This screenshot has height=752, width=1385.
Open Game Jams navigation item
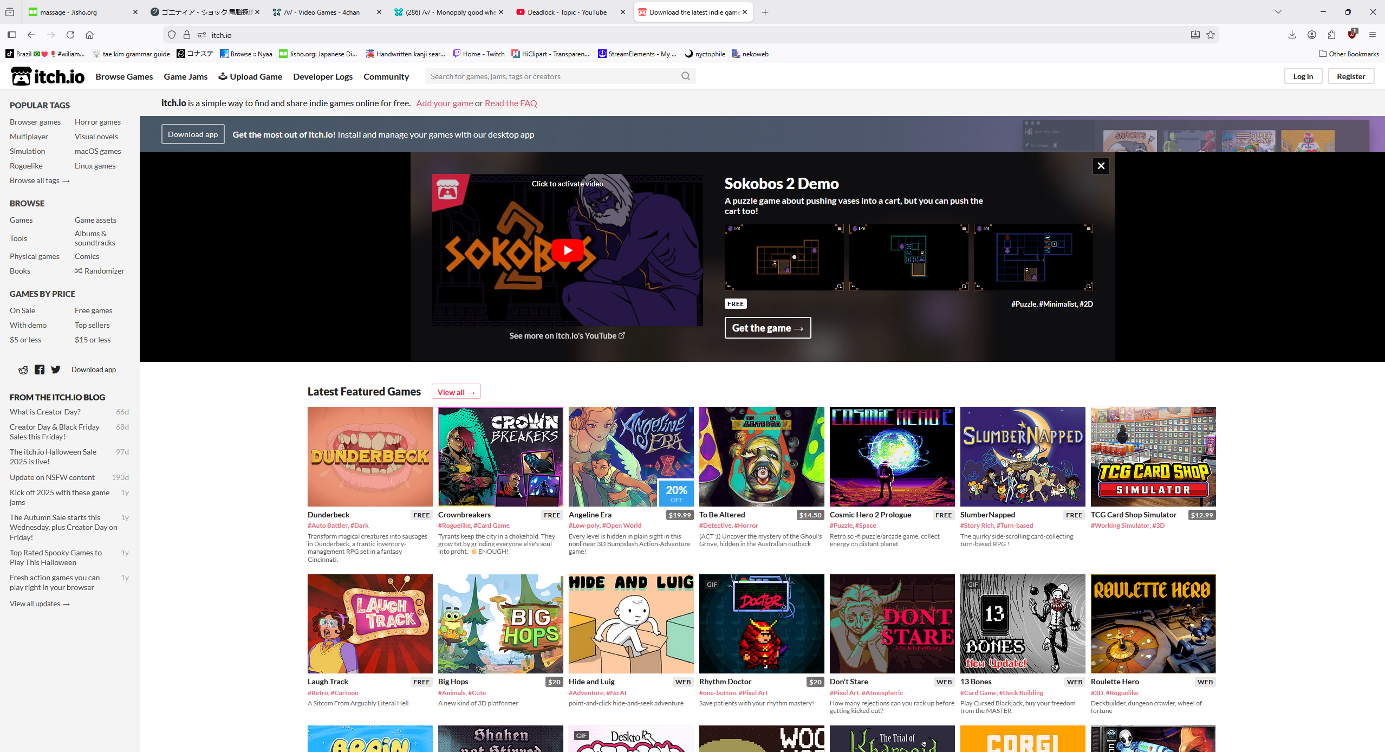tap(186, 76)
